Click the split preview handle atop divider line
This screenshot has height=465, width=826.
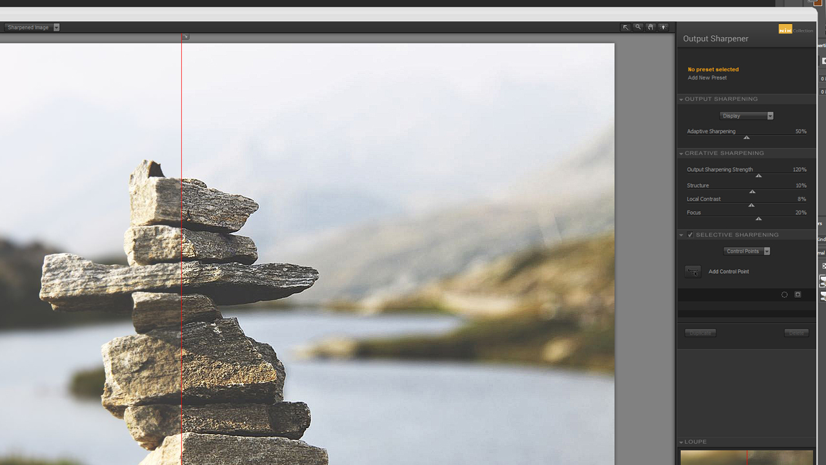pyautogui.click(x=185, y=37)
